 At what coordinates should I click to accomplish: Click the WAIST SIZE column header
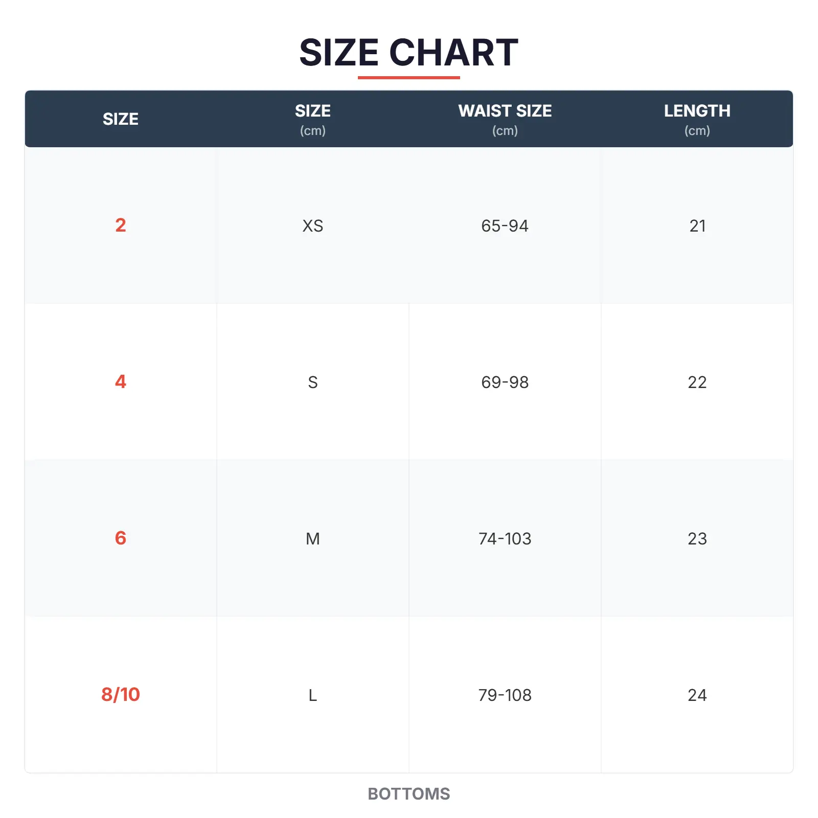coord(505,119)
